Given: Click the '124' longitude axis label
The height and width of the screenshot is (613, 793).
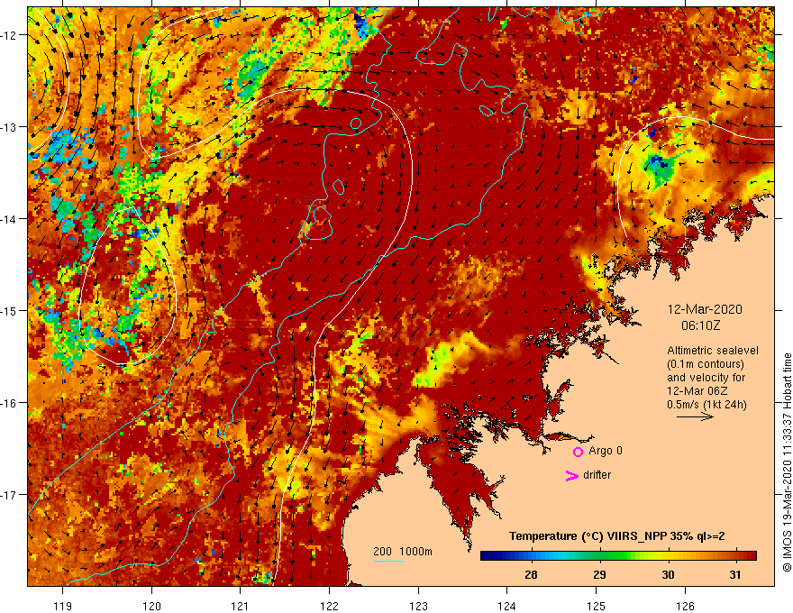Looking at the screenshot, I should tap(507, 606).
